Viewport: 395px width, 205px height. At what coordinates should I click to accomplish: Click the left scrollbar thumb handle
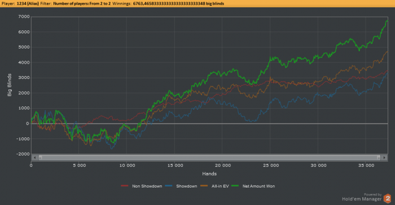pyautogui.click(x=40, y=158)
